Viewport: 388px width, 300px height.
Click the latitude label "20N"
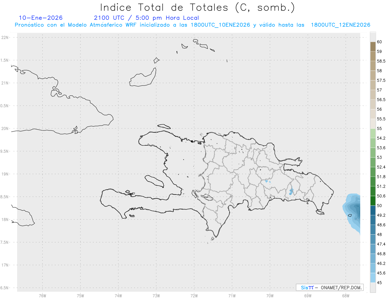(5, 128)
